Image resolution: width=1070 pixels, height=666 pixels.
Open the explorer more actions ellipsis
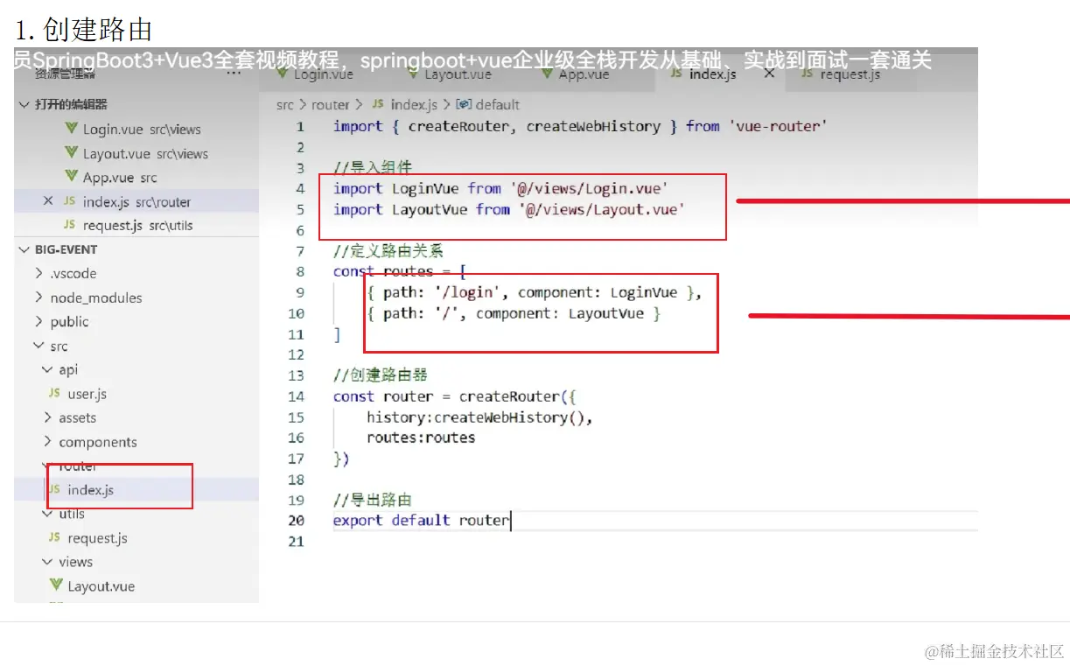tap(234, 74)
